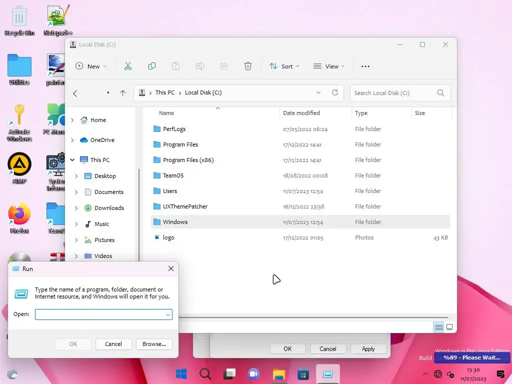Sort by the Name column header

pos(166,113)
